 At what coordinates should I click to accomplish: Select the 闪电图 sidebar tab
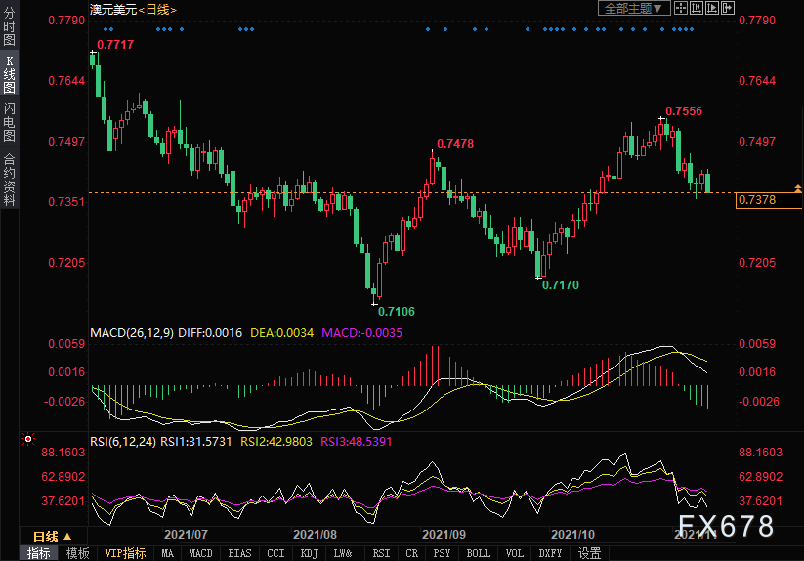9,121
